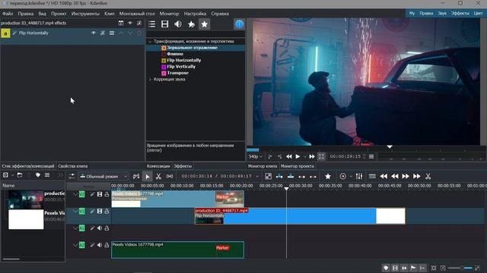The width and height of the screenshot is (487, 273).
Task: Lock track V2
Action: click(107, 194)
